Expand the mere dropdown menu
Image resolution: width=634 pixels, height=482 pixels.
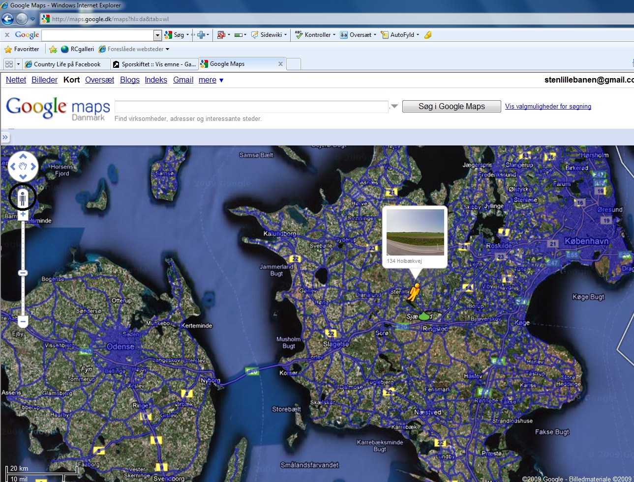click(211, 80)
